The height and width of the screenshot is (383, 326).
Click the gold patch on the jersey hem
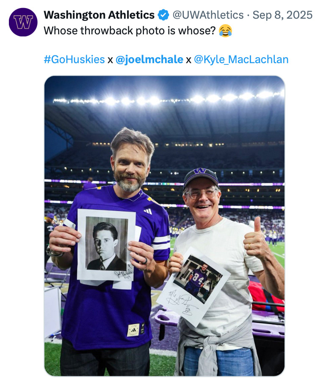[x=133, y=330]
